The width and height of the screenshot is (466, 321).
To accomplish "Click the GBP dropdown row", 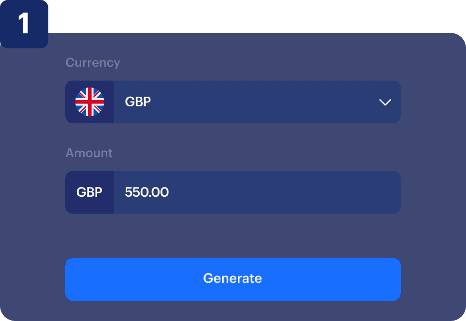I will point(233,102).
